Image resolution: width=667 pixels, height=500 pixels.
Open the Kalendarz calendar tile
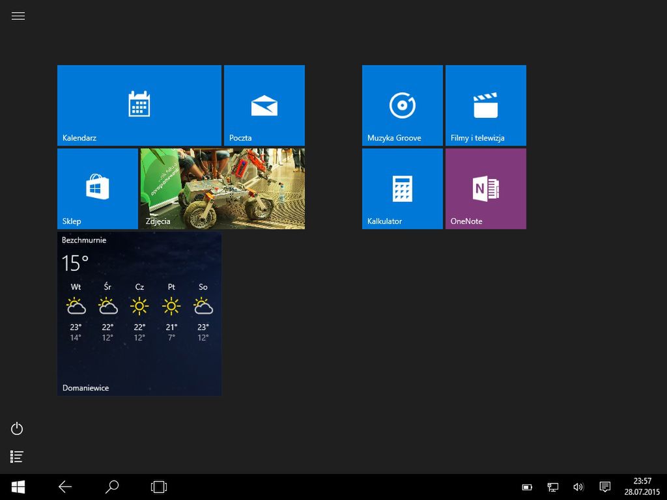pyautogui.click(x=139, y=105)
